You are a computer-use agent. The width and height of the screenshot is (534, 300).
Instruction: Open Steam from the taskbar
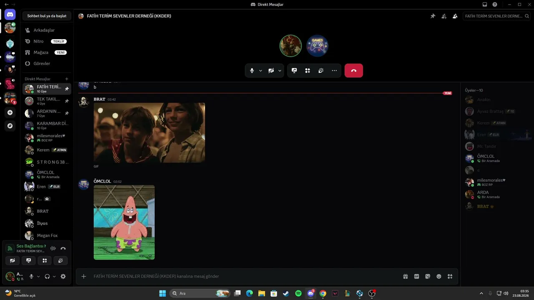[x=286, y=293]
